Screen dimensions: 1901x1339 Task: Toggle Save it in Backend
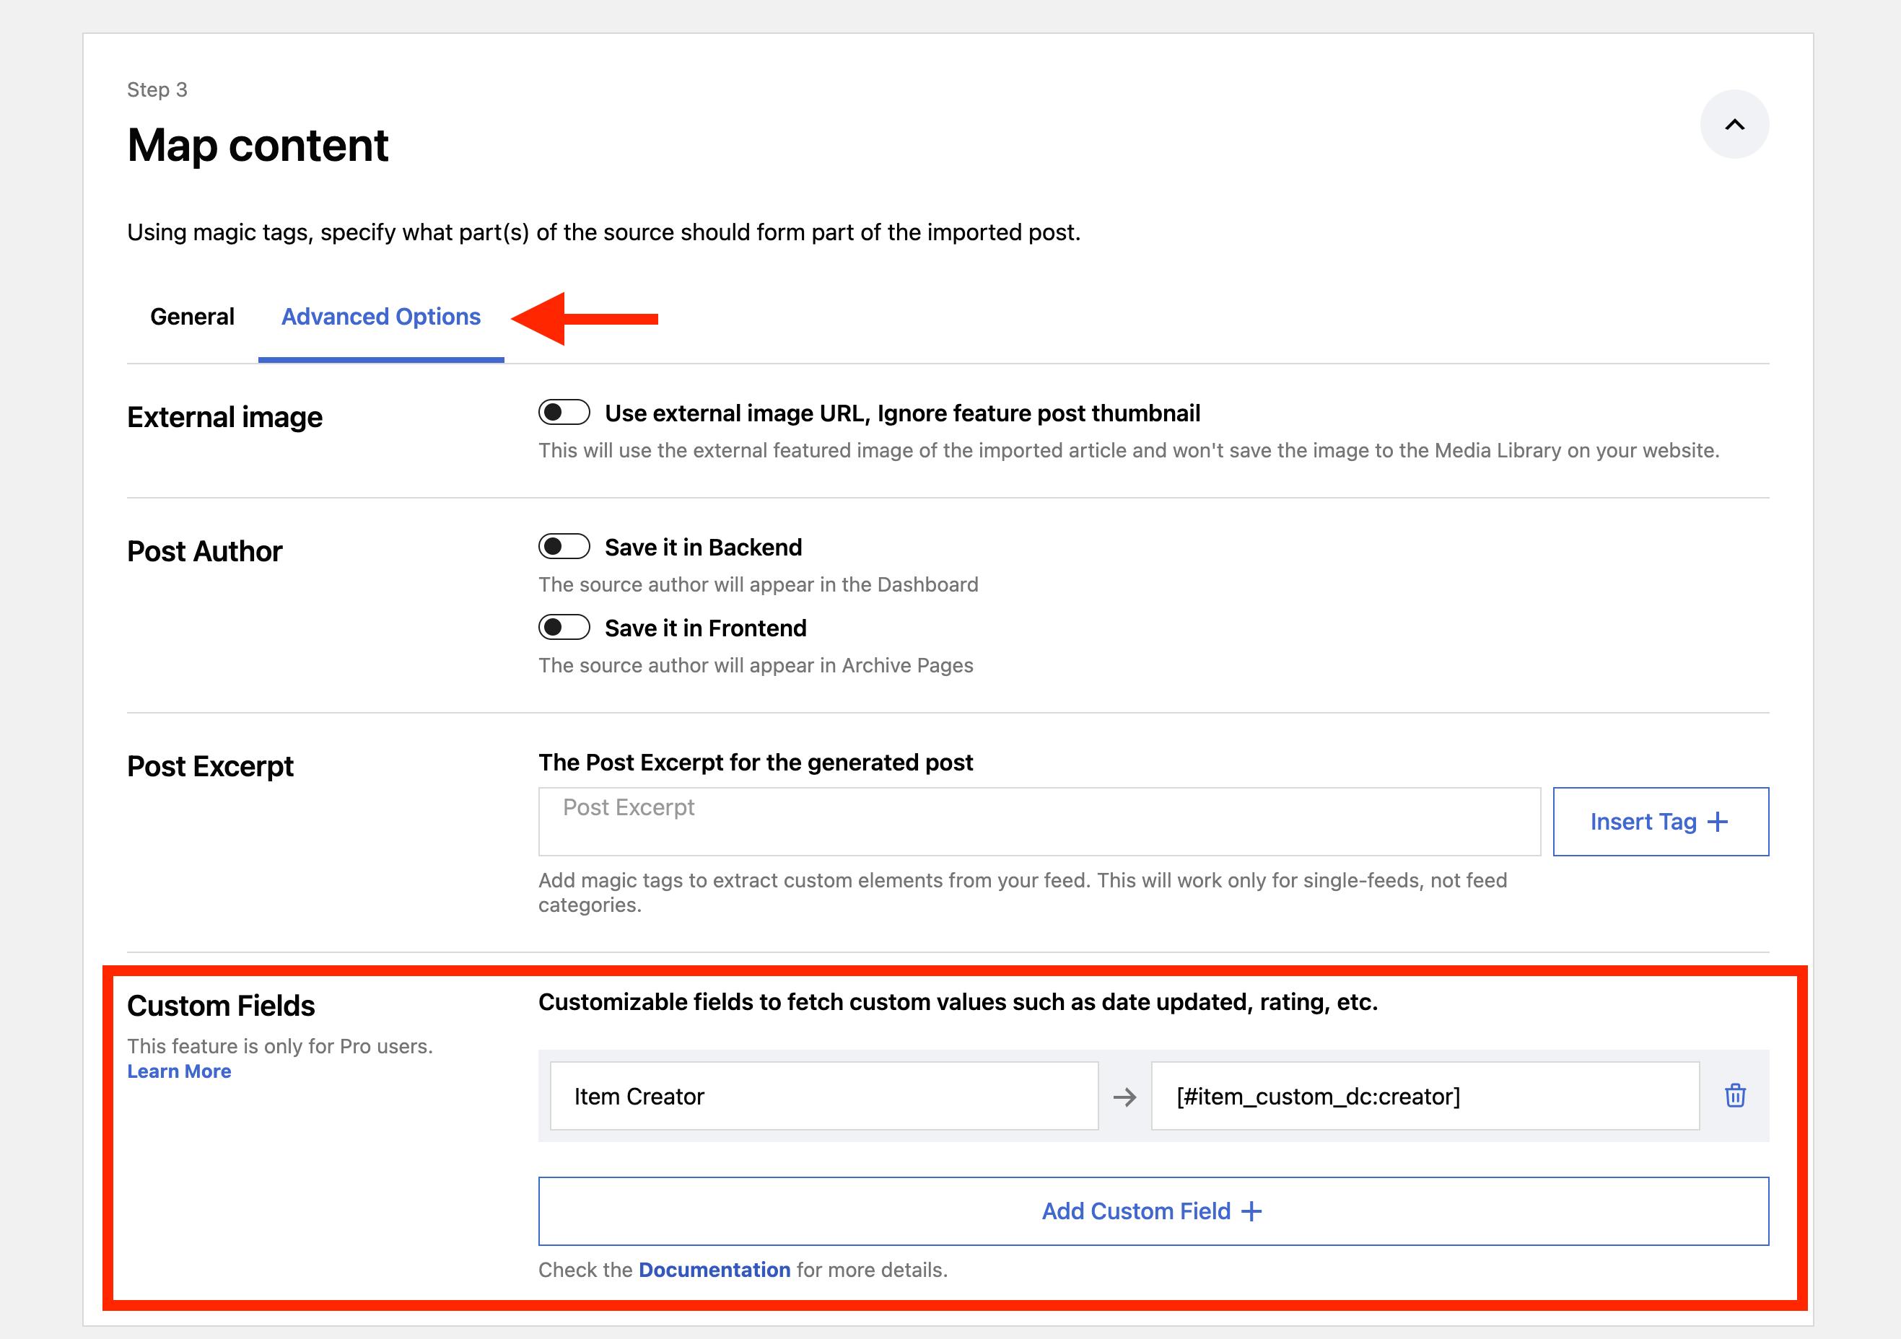(x=564, y=546)
